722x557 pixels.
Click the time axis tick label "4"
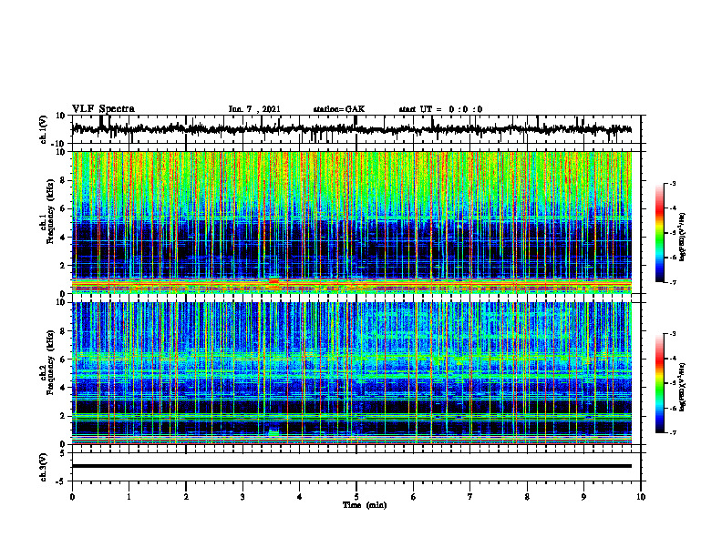coord(300,497)
